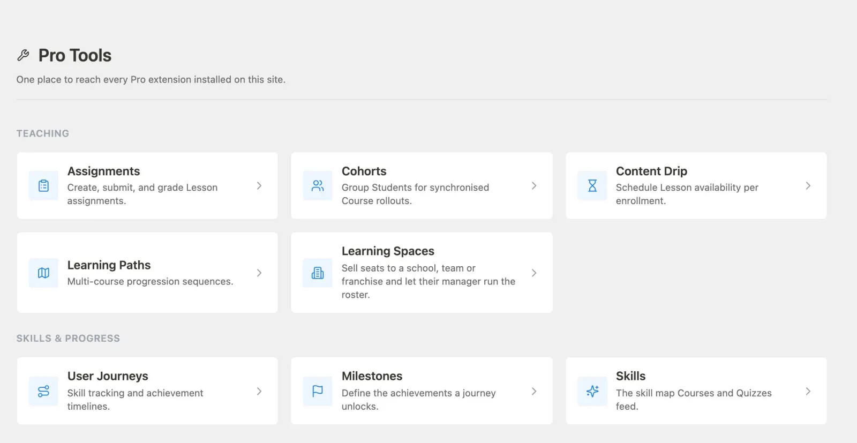
Task: Click 'Multi-course progression sequences.' description
Action: tap(151, 282)
